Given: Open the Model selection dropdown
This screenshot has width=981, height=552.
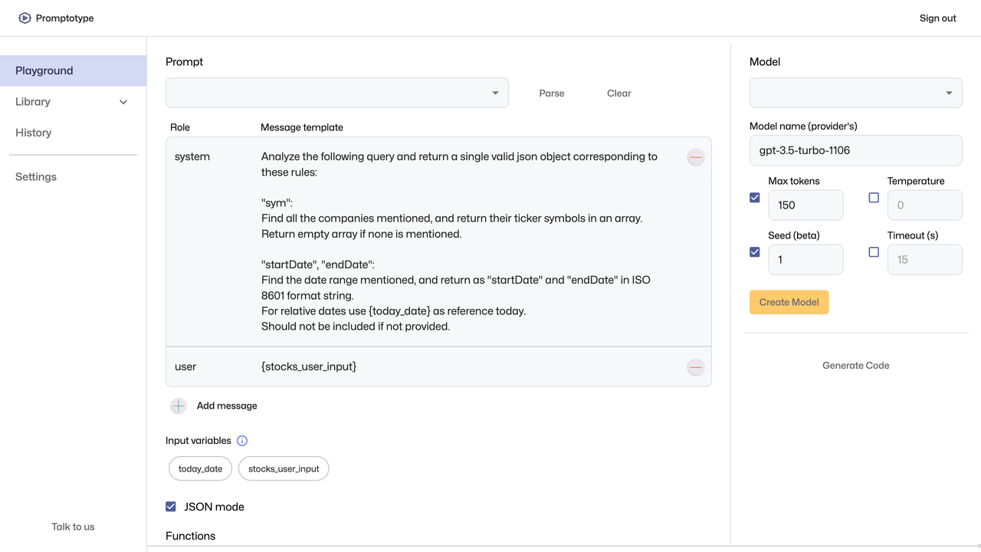Looking at the screenshot, I should [855, 93].
